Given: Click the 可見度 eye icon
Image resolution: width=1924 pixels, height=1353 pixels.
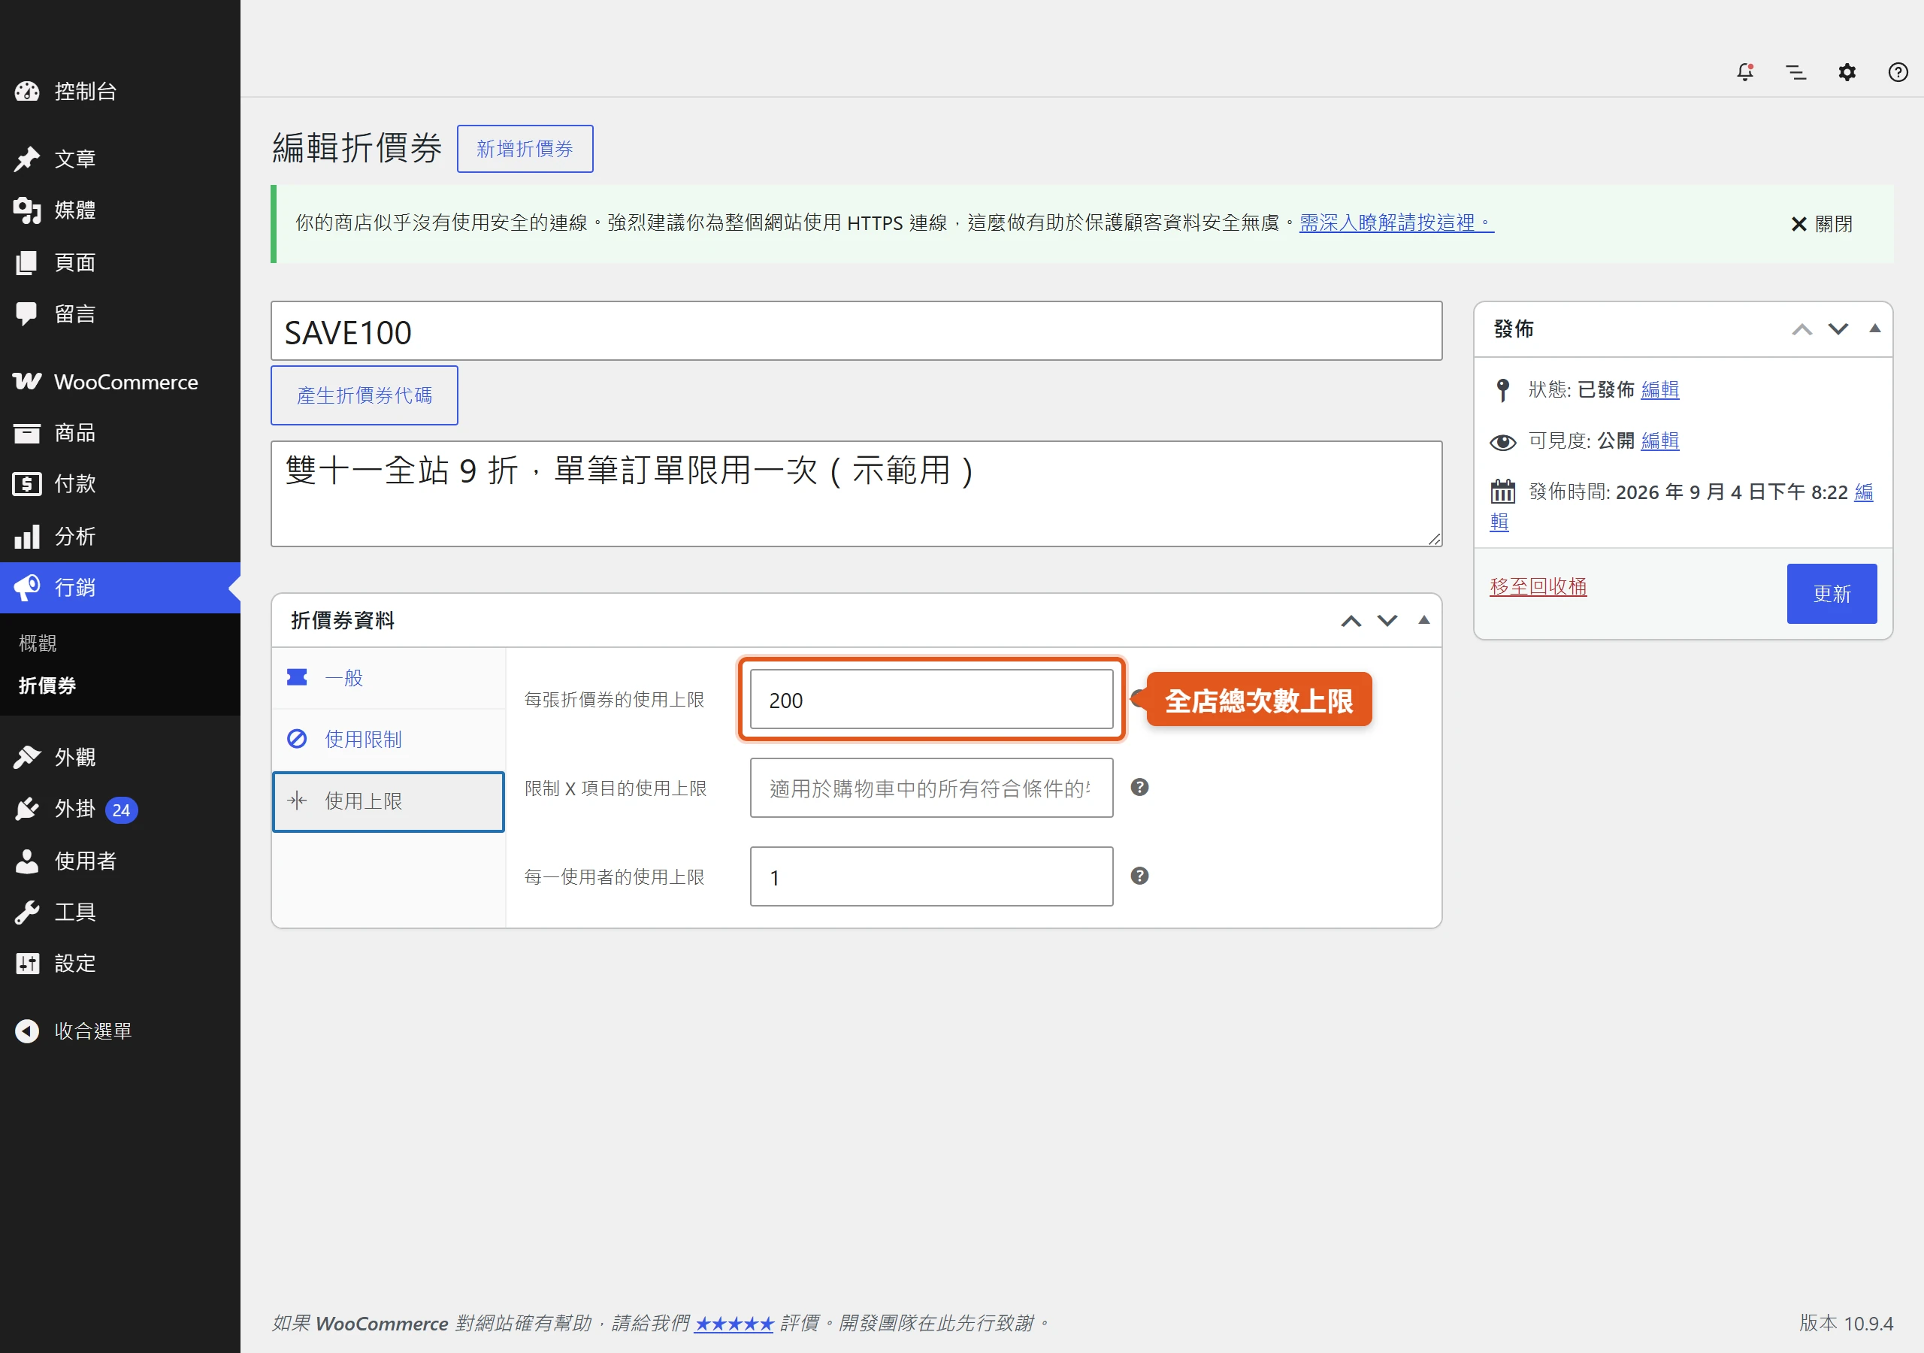Looking at the screenshot, I should click(1502, 442).
